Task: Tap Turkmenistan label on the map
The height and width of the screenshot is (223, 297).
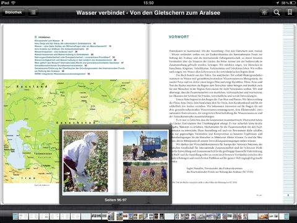Action: coord(43,154)
